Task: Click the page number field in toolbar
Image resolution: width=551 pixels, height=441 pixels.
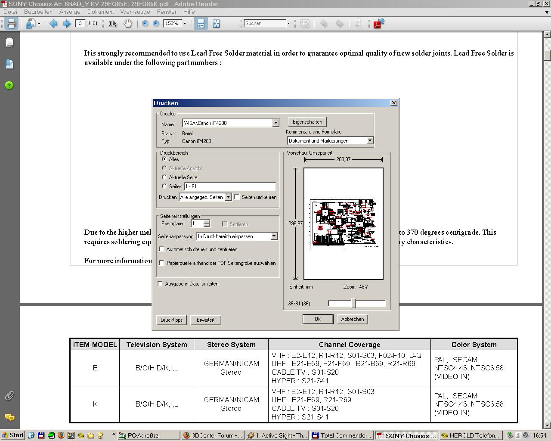Action: [x=80, y=23]
